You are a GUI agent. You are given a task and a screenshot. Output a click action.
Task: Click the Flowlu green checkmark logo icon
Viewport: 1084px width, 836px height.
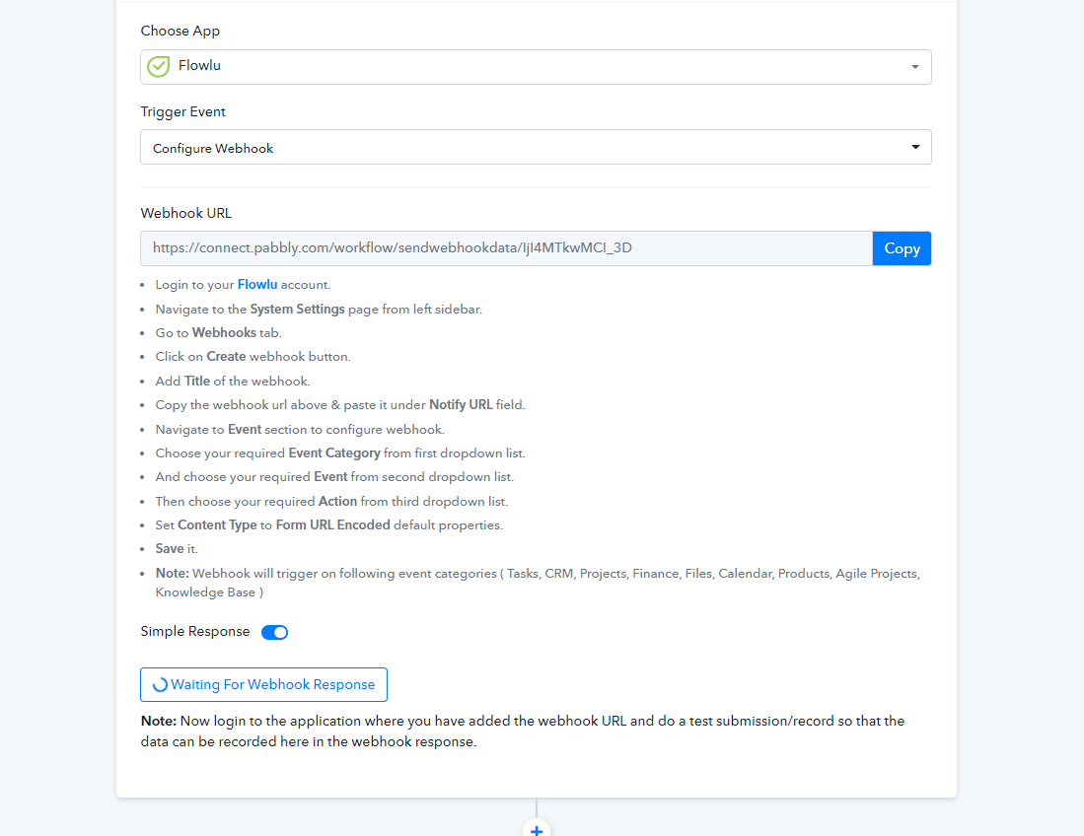(158, 67)
